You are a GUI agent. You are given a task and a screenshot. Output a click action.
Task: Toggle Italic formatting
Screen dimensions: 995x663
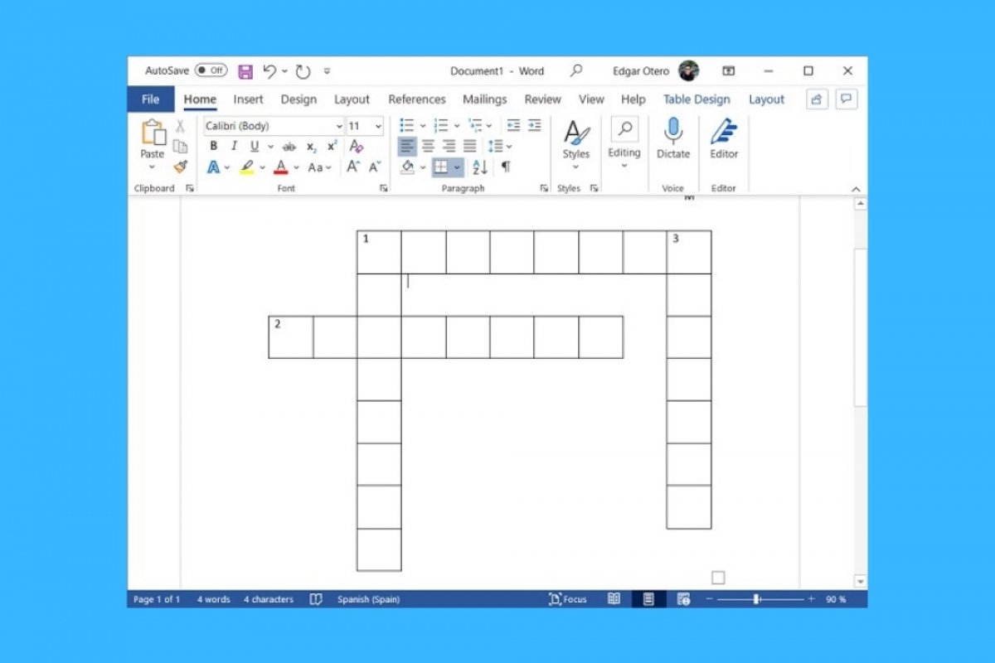point(234,146)
